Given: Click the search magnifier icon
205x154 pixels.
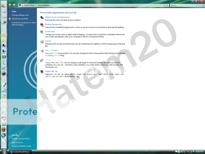Looking at the screenshot, I should [x=203, y=5].
